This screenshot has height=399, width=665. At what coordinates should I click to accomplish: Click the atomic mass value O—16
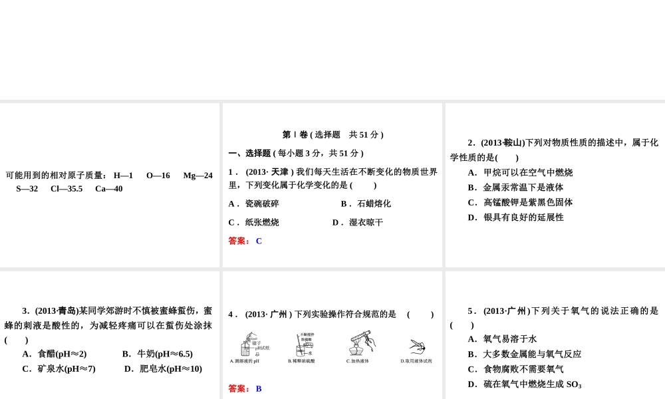tap(158, 176)
